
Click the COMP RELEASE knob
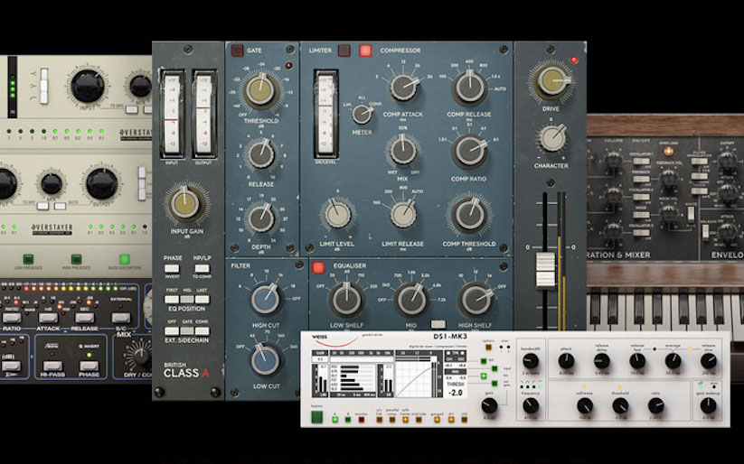point(469,87)
